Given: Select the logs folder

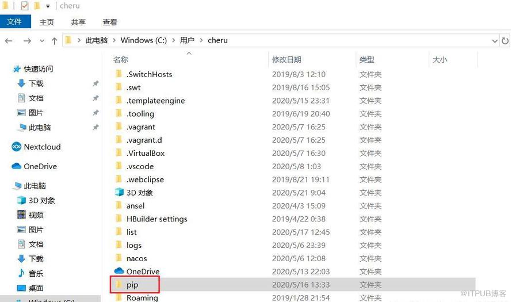Looking at the screenshot, I should coord(134,245).
